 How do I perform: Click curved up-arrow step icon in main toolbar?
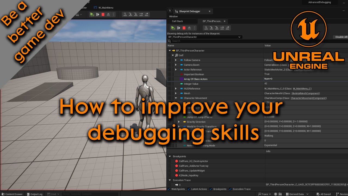147,14
